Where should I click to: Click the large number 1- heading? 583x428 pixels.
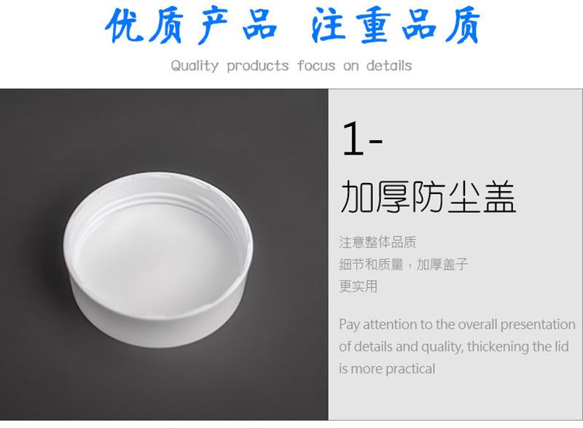click(x=361, y=139)
